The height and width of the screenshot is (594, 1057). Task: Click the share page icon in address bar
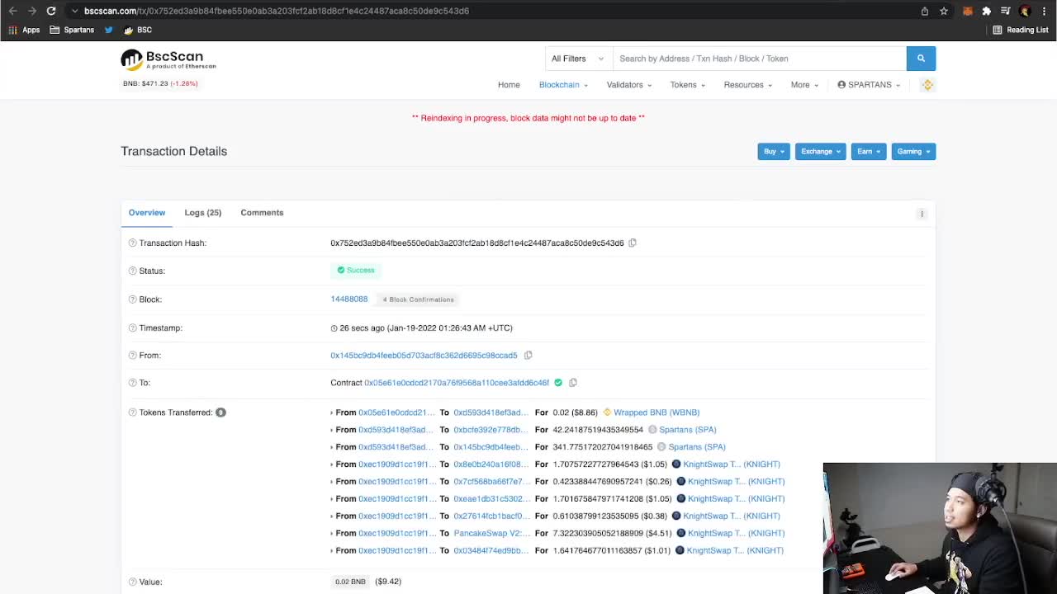click(x=925, y=11)
